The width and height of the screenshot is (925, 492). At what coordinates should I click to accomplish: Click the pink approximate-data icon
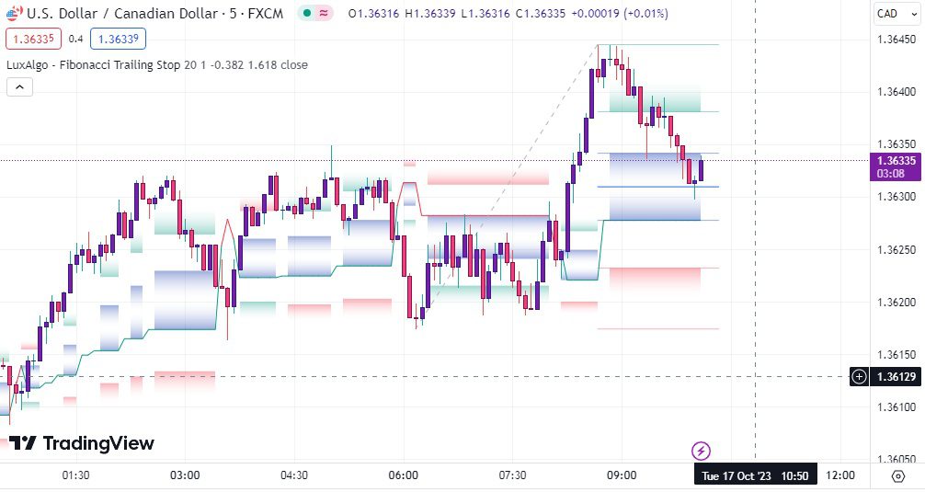point(324,13)
